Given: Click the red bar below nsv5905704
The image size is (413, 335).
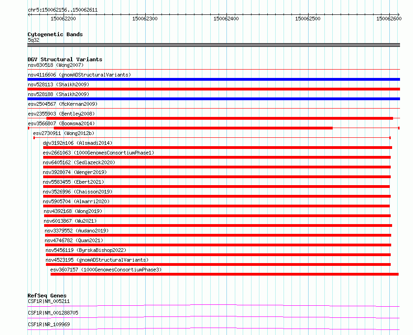Looking at the screenshot, I should 216,206.
